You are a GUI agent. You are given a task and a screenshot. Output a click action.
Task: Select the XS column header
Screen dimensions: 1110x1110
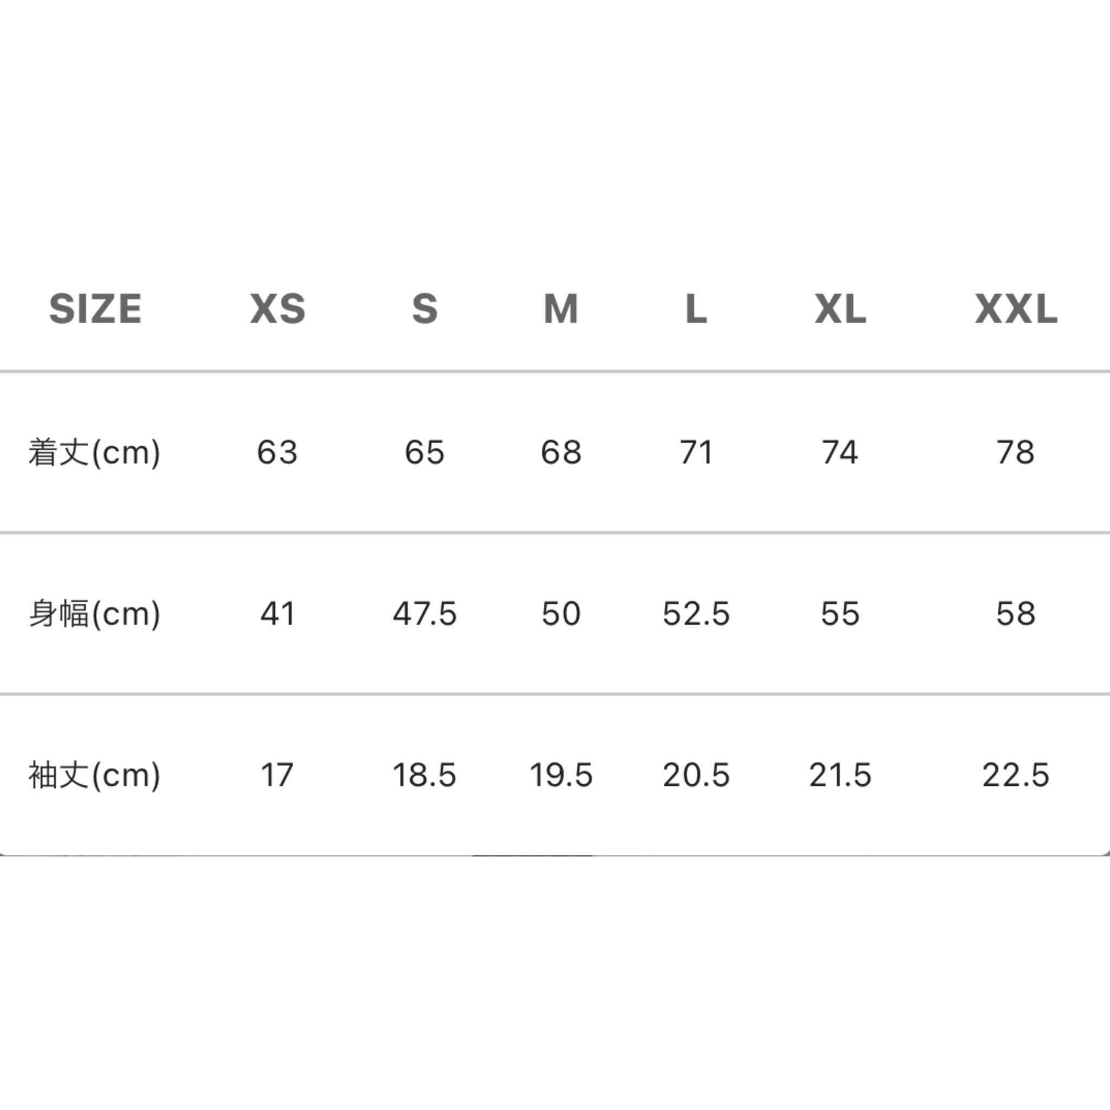pos(277,308)
